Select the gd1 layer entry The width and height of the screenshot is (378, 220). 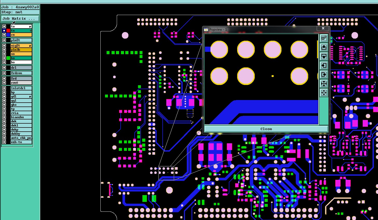(21, 96)
